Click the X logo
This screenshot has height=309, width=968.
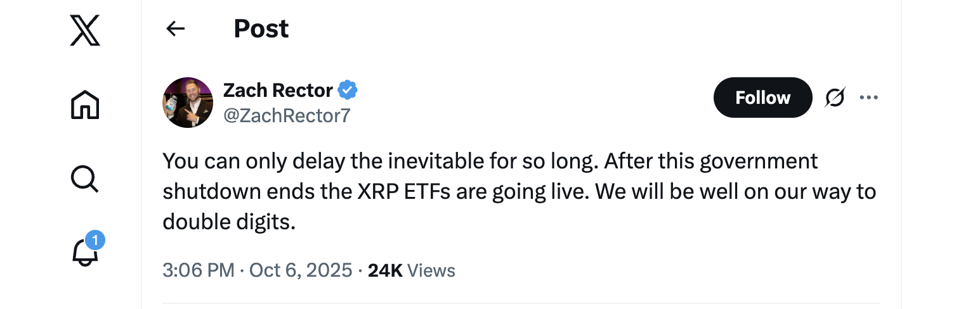(x=85, y=30)
